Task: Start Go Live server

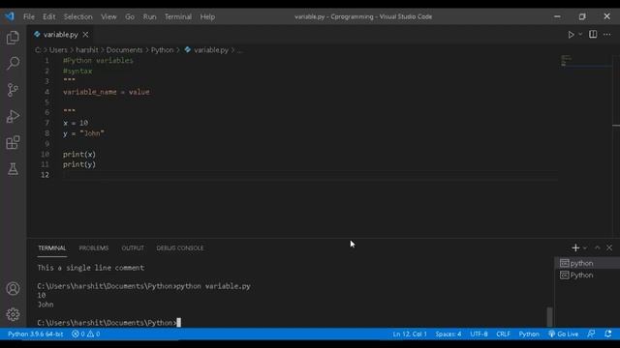Action: click(x=563, y=334)
